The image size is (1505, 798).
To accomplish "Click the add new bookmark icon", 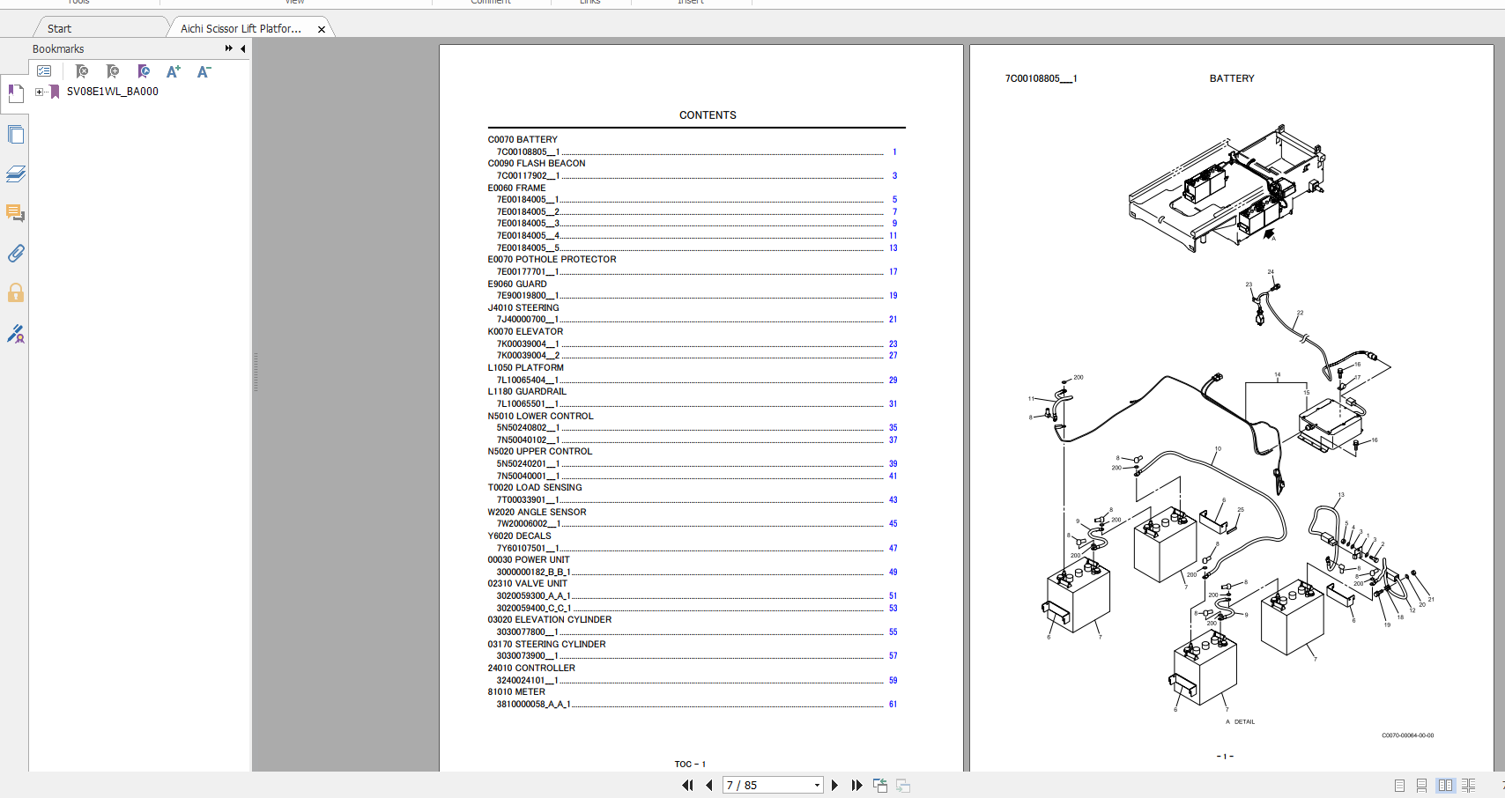I will coord(113,71).
